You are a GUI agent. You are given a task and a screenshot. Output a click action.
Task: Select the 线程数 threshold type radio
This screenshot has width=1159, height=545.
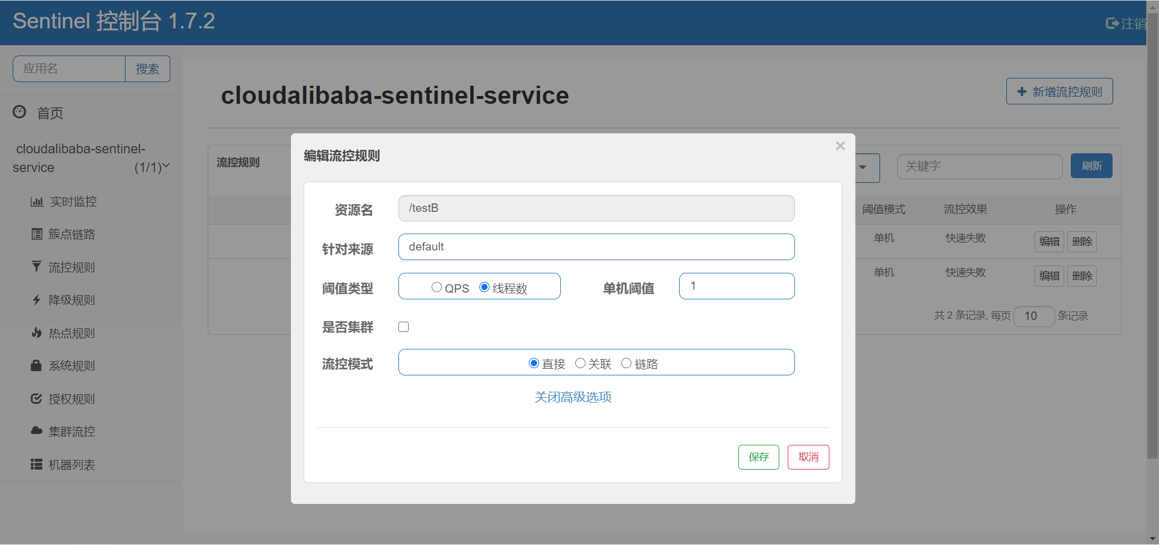[x=484, y=287]
